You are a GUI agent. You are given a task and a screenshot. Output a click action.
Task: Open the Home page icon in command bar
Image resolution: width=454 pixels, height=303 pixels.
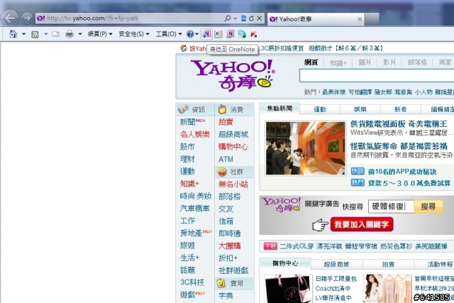pyautogui.click(x=13, y=34)
